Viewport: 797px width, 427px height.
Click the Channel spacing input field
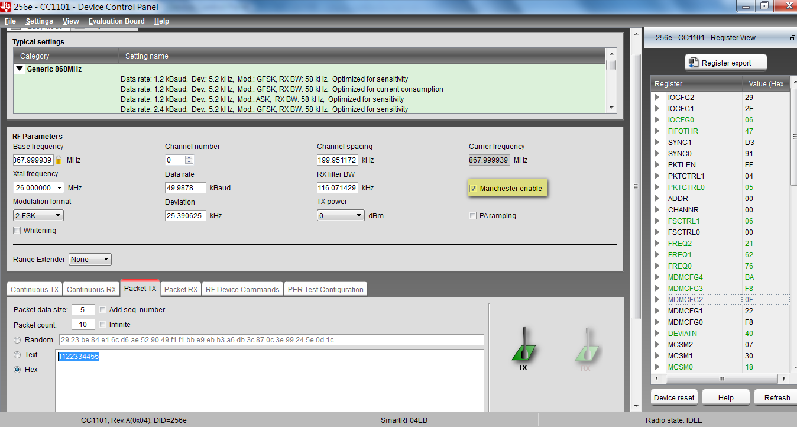pyautogui.click(x=338, y=160)
